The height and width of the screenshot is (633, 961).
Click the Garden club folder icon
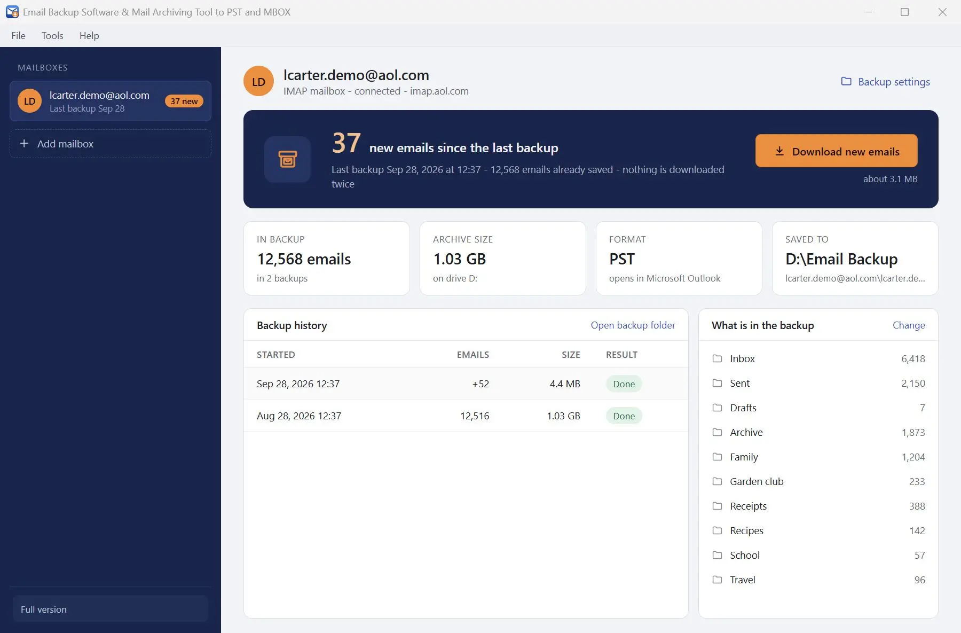coord(717,481)
